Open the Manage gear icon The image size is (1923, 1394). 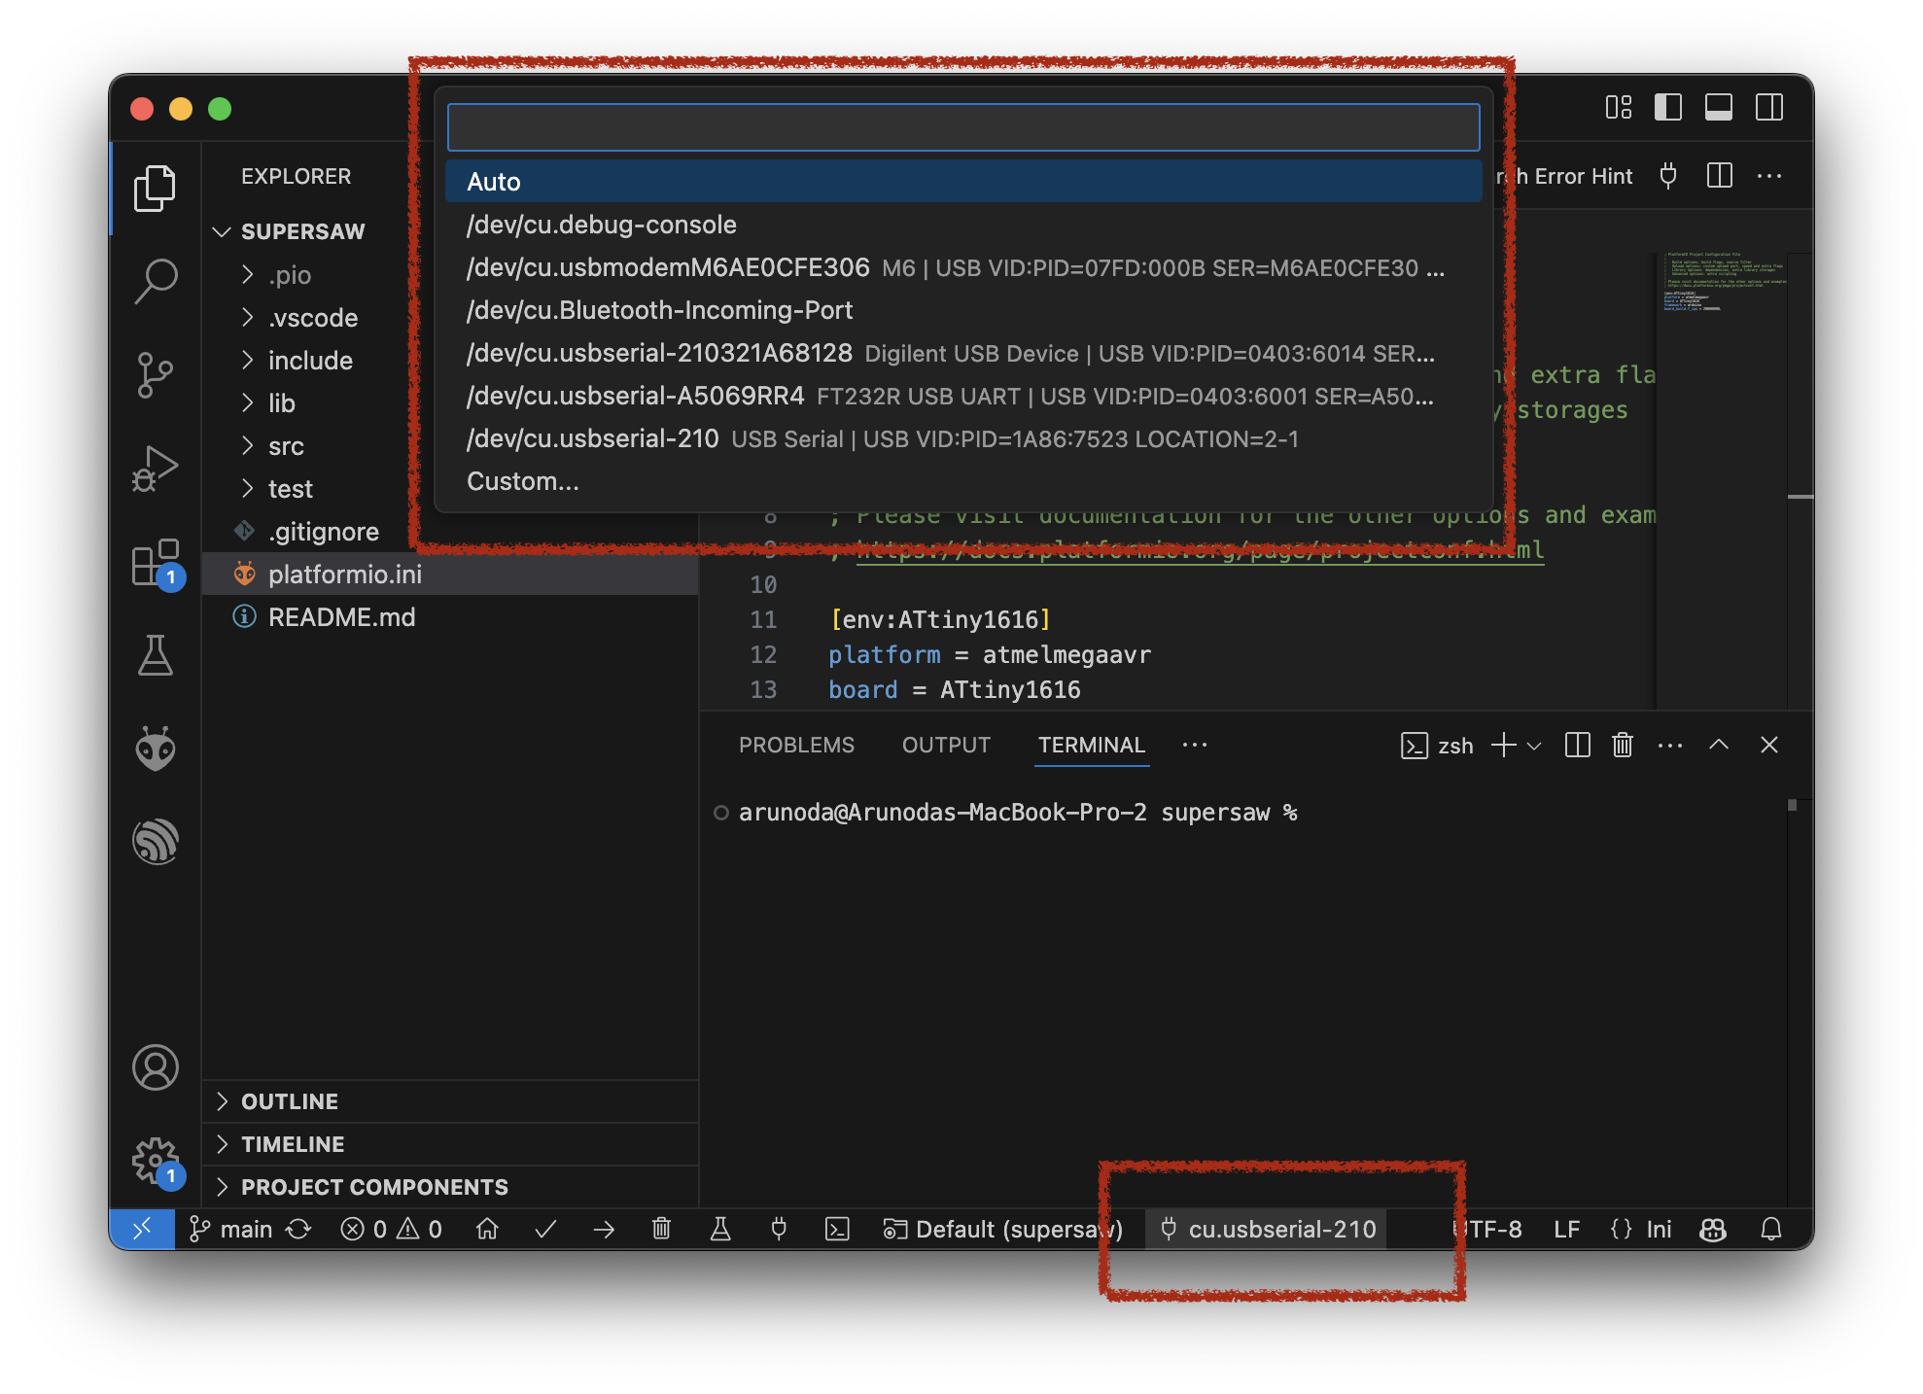tap(155, 1161)
